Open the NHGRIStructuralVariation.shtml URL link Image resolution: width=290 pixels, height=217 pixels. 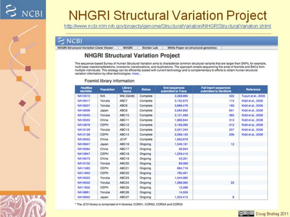point(168,26)
